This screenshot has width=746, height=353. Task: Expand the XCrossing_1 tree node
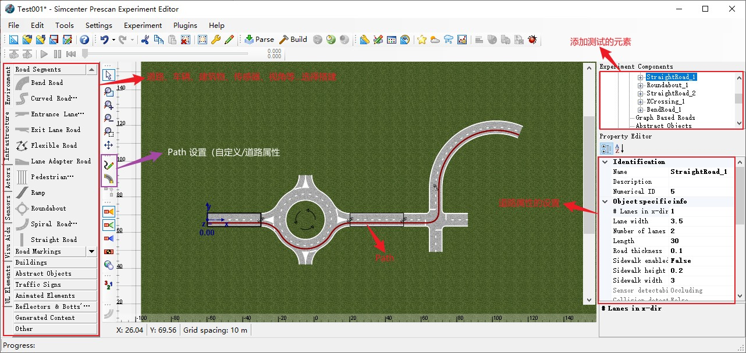641,101
